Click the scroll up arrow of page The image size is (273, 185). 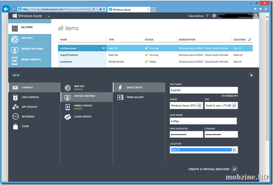(x=267, y=17)
